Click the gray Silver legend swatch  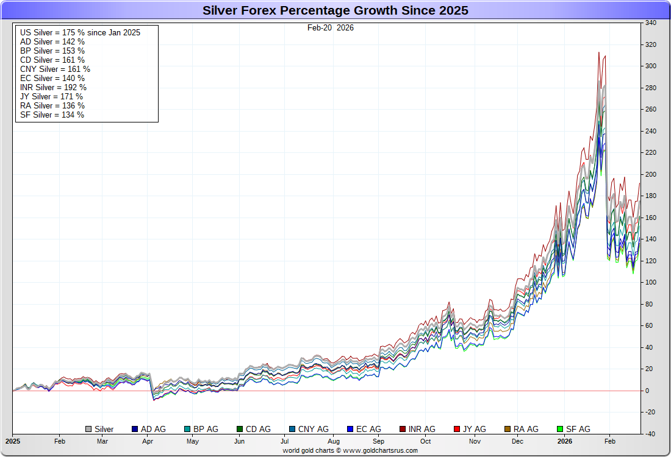[88, 430]
